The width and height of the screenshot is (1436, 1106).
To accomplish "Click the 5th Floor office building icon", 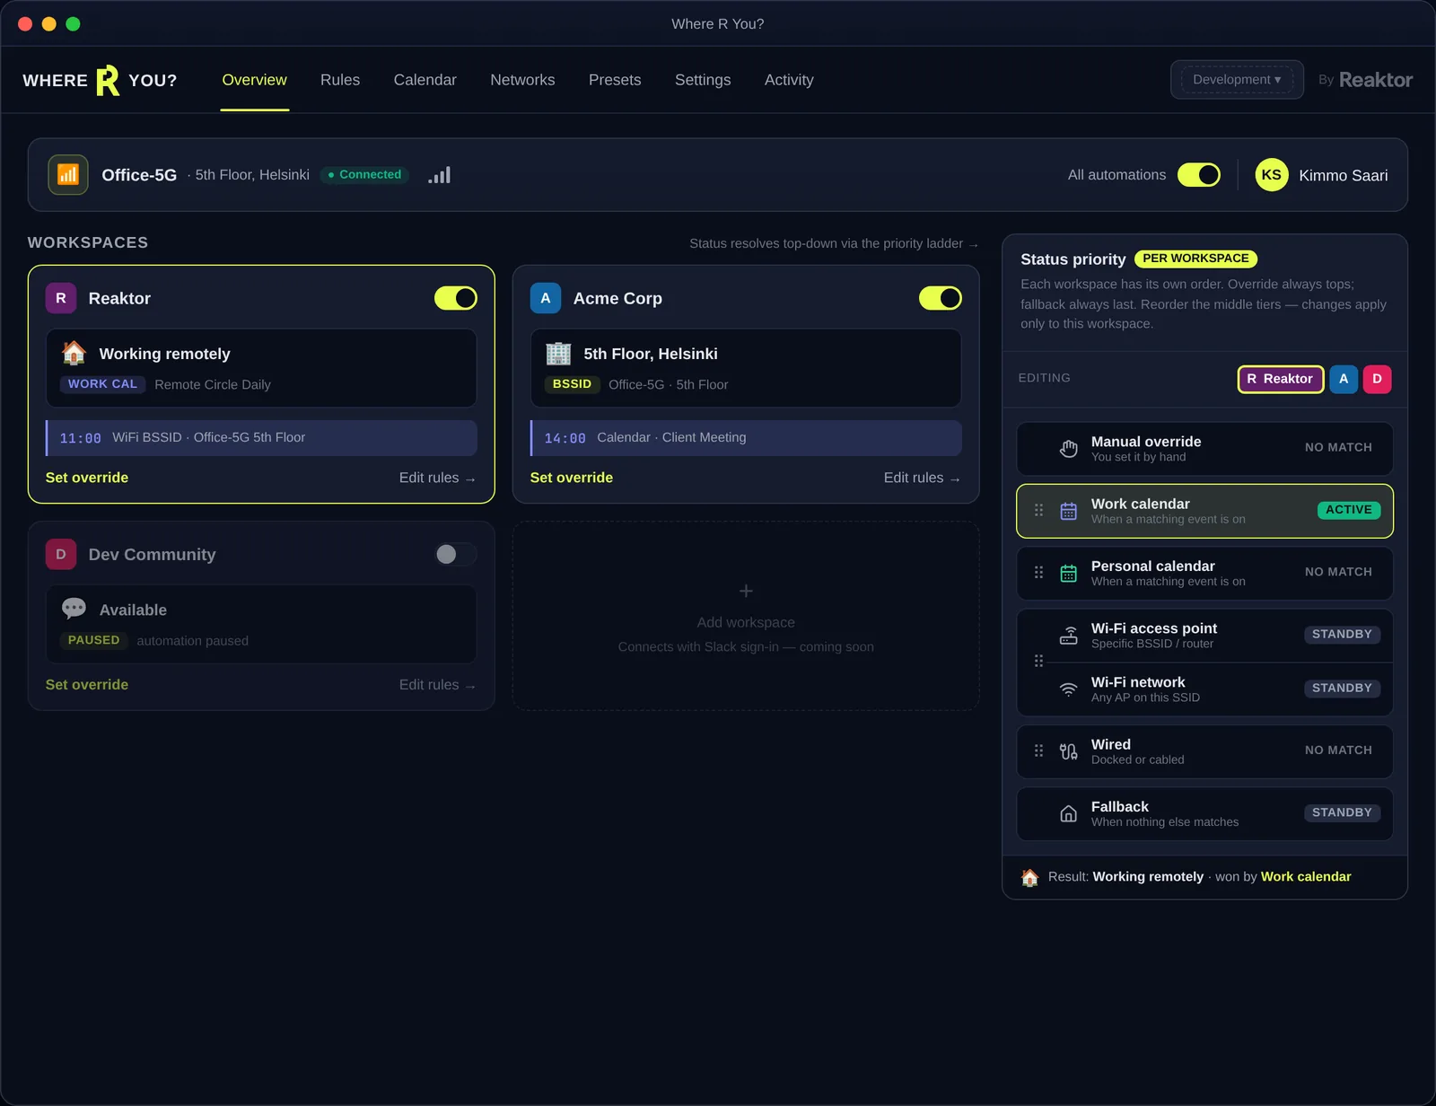I will [558, 353].
